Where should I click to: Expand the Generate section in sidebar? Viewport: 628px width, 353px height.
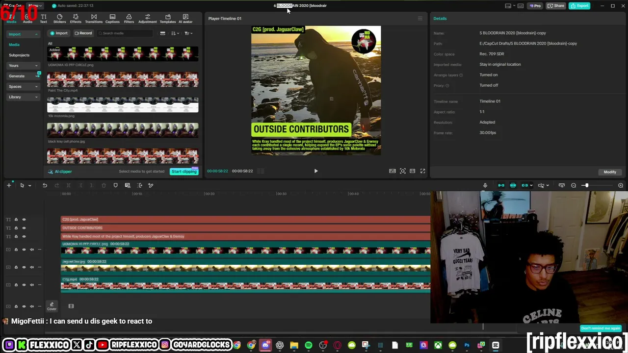point(23,76)
